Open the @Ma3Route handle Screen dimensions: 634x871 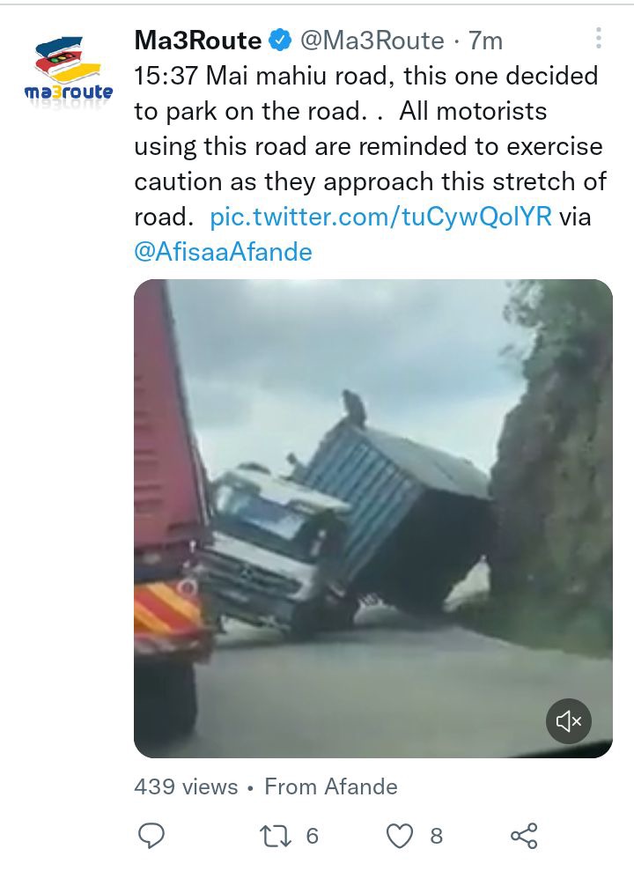[x=372, y=41]
